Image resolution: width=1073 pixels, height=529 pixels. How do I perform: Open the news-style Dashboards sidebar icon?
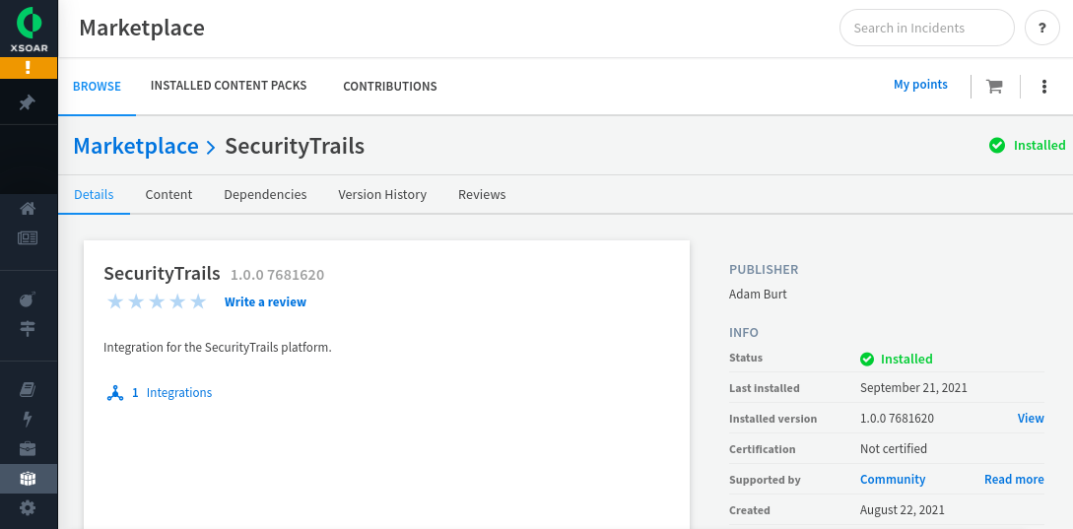(x=28, y=238)
